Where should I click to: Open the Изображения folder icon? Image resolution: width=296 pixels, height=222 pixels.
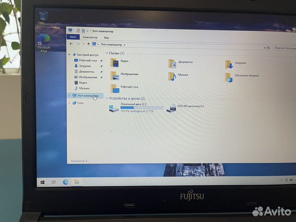pos(115,76)
